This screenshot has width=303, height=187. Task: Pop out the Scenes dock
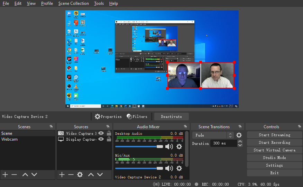(x=51, y=127)
